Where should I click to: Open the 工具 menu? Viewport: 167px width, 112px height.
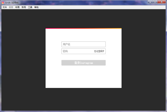[30, 7]
